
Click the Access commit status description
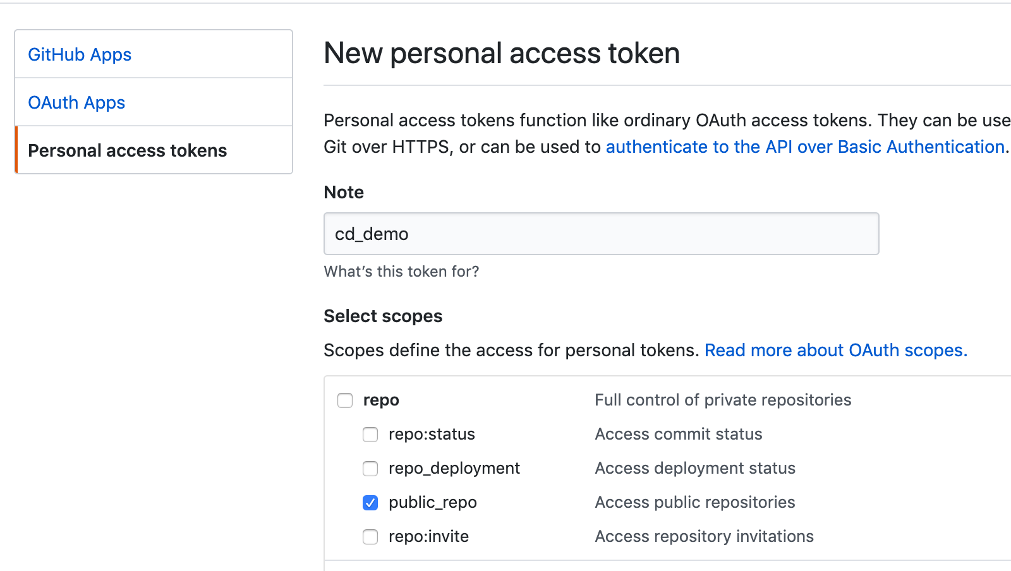point(679,434)
